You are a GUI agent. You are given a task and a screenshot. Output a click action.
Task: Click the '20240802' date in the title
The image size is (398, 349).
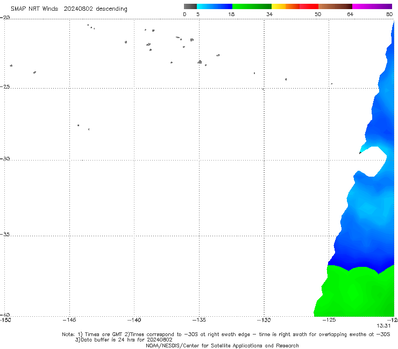78,9
